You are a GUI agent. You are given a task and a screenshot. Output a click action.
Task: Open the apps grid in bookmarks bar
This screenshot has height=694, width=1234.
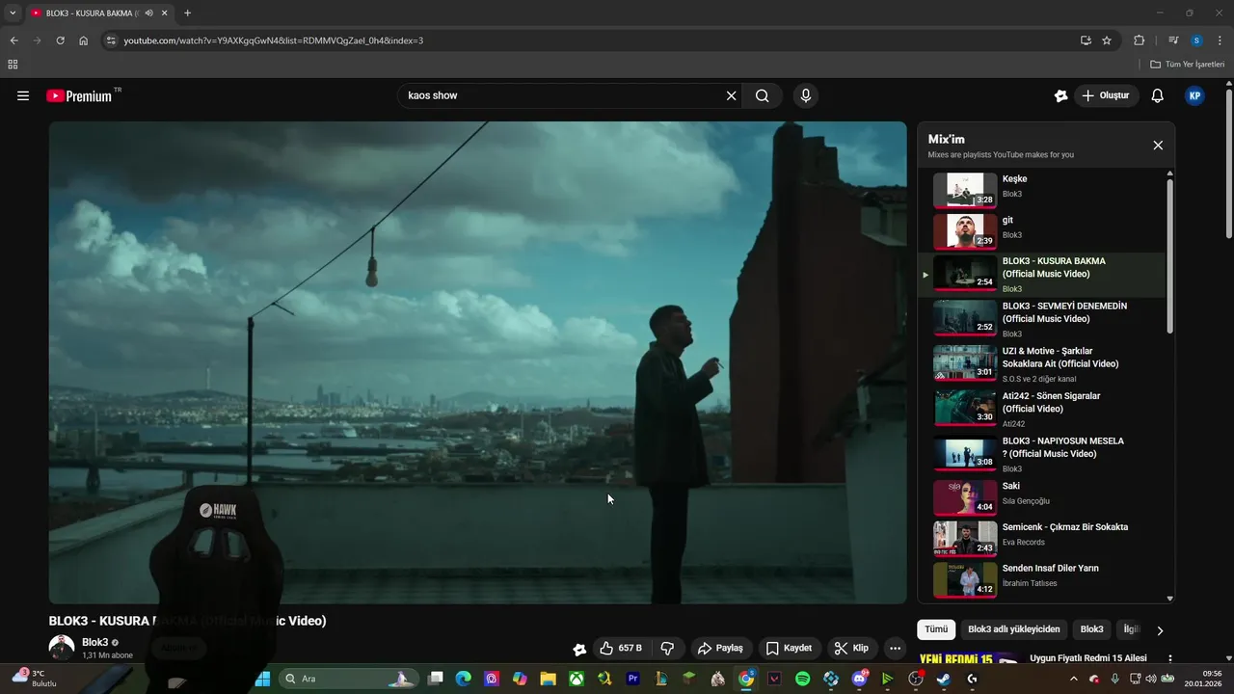click(x=13, y=65)
